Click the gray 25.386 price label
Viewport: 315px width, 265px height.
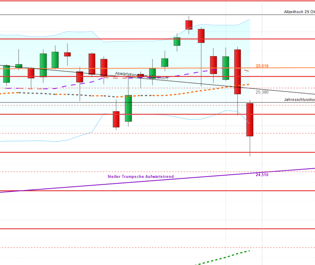pyautogui.click(x=262, y=92)
